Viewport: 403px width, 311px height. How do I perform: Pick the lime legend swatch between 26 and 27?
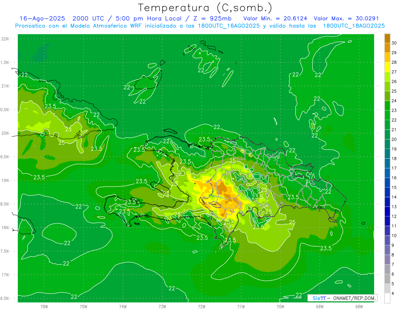387,76
